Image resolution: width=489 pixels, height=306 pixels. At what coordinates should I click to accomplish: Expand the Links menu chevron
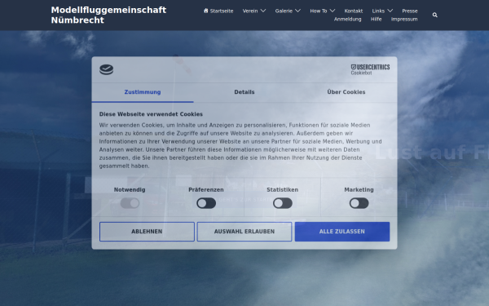point(390,11)
